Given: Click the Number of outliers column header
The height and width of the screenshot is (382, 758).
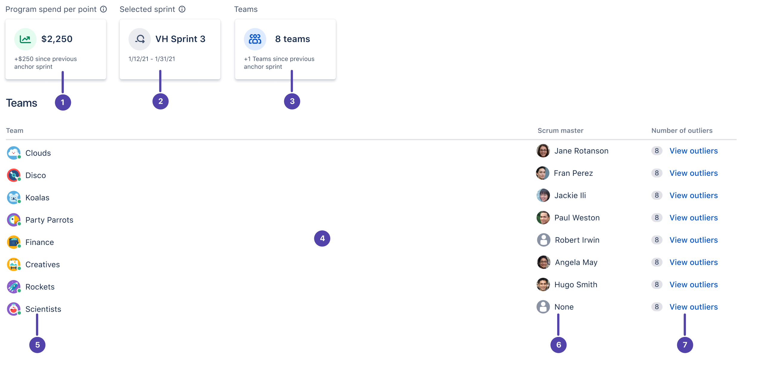Looking at the screenshot, I should [x=682, y=131].
